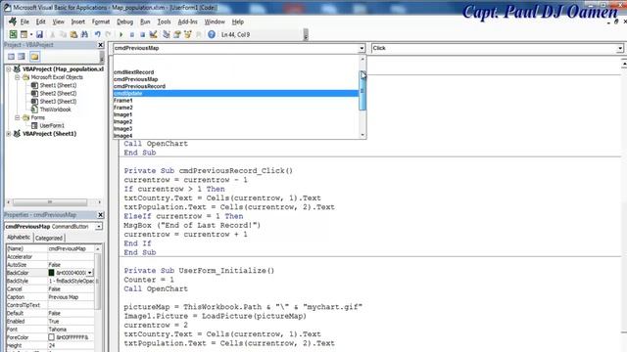Open the Debug menu

click(x=124, y=22)
